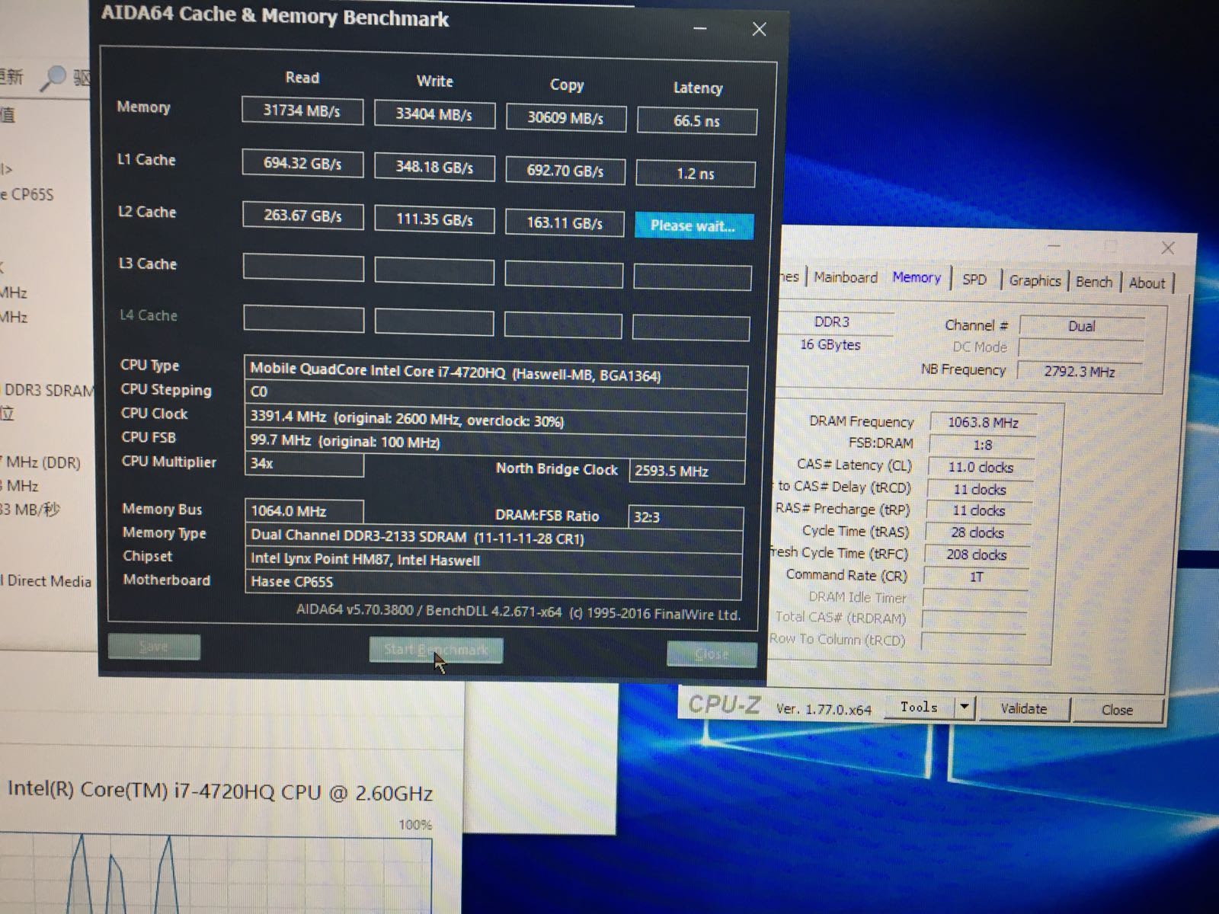
Task: Click the CPU Type field showing Core i7-4720HQ
Action: click(x=496, y=372)
